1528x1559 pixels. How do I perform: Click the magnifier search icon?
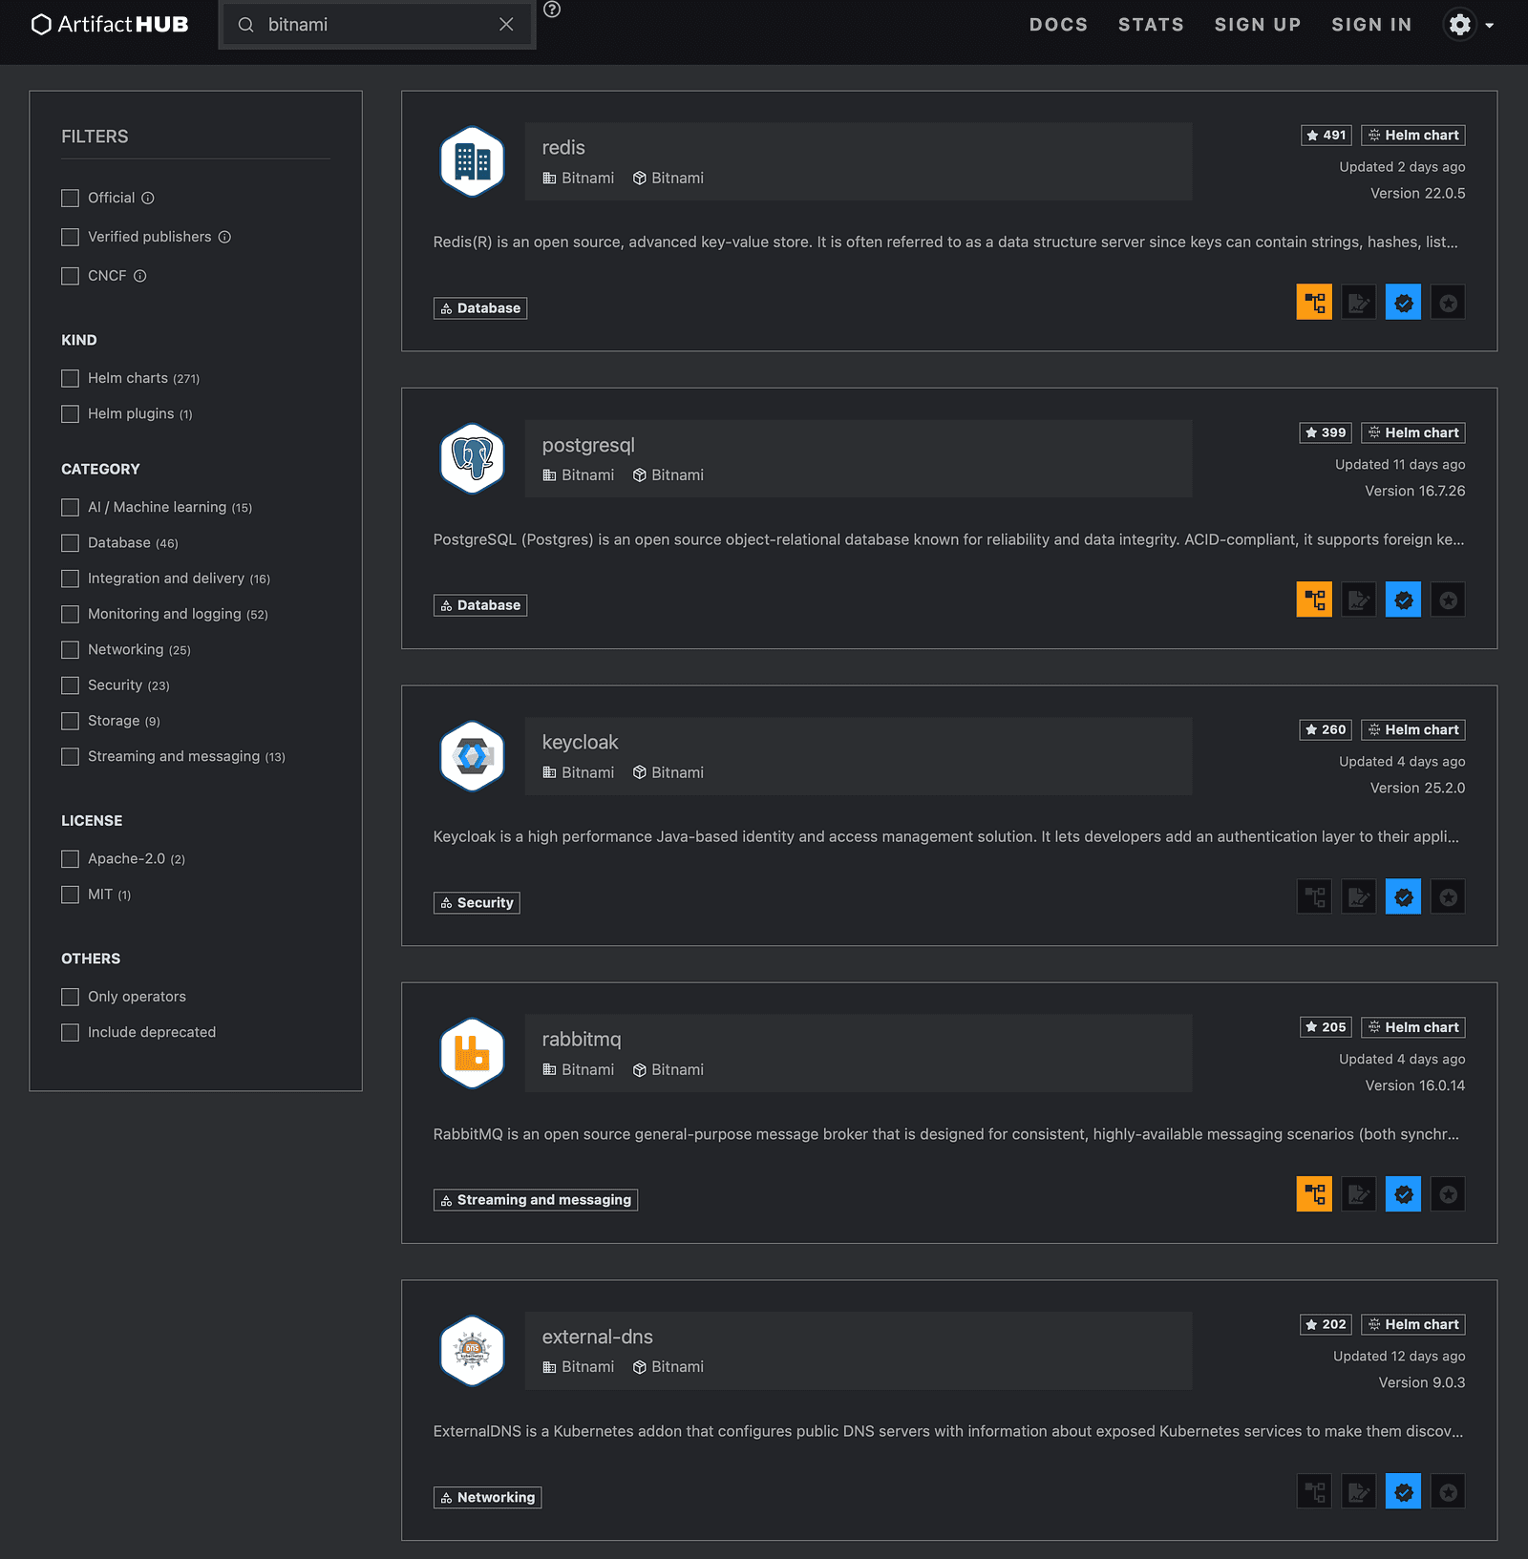[245, 25]
